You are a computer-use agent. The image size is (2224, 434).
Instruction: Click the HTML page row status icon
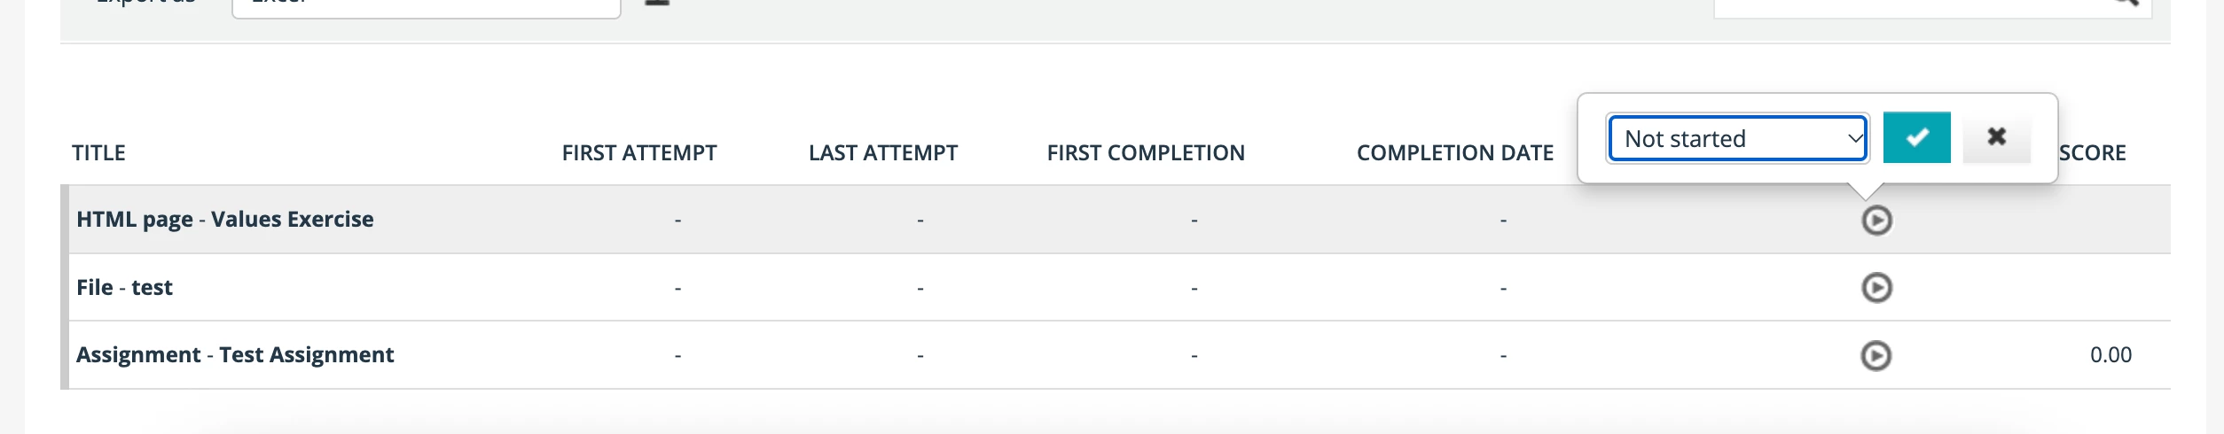coord(1876,220)
